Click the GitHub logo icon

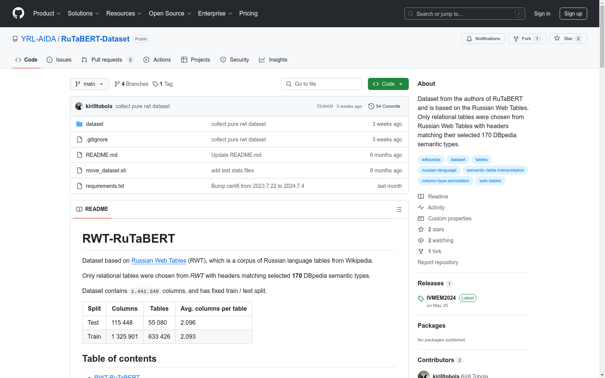tap(18, 13)
